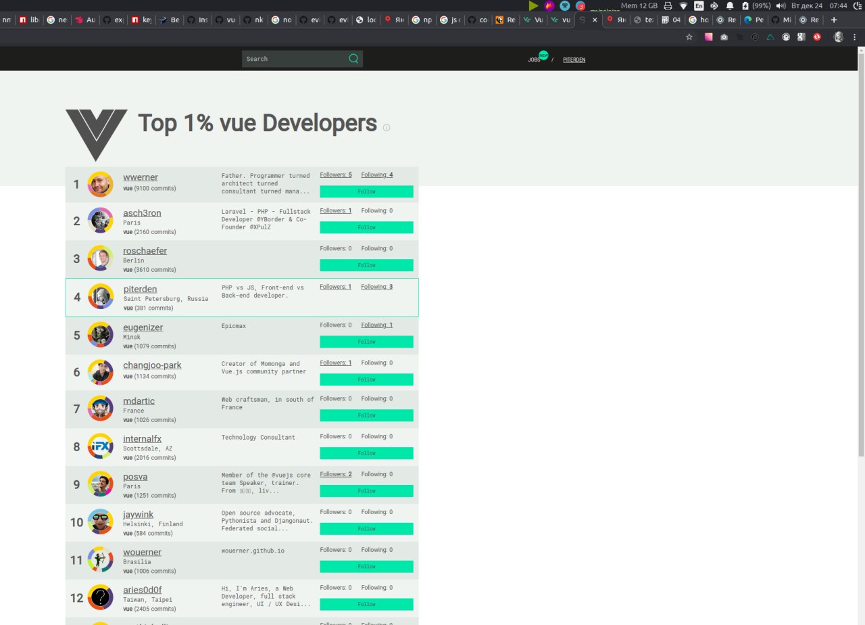
Task: Open wwerner's profile link
Action: point(141,177)
